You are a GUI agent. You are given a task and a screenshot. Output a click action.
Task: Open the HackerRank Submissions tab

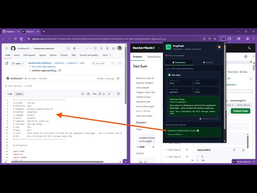tap(154, 57)
